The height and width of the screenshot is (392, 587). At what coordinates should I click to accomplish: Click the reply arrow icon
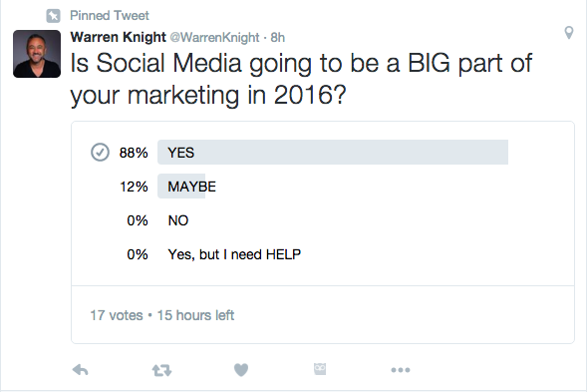80,370
